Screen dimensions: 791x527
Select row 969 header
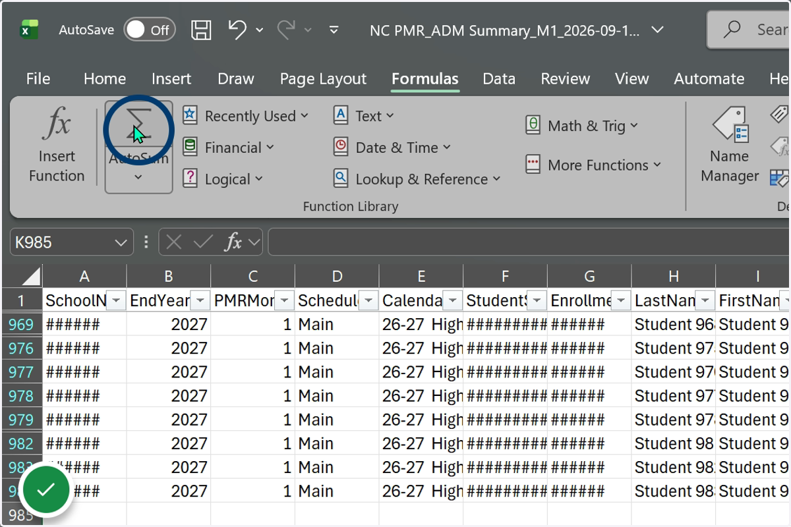click(x=22, y=325)
